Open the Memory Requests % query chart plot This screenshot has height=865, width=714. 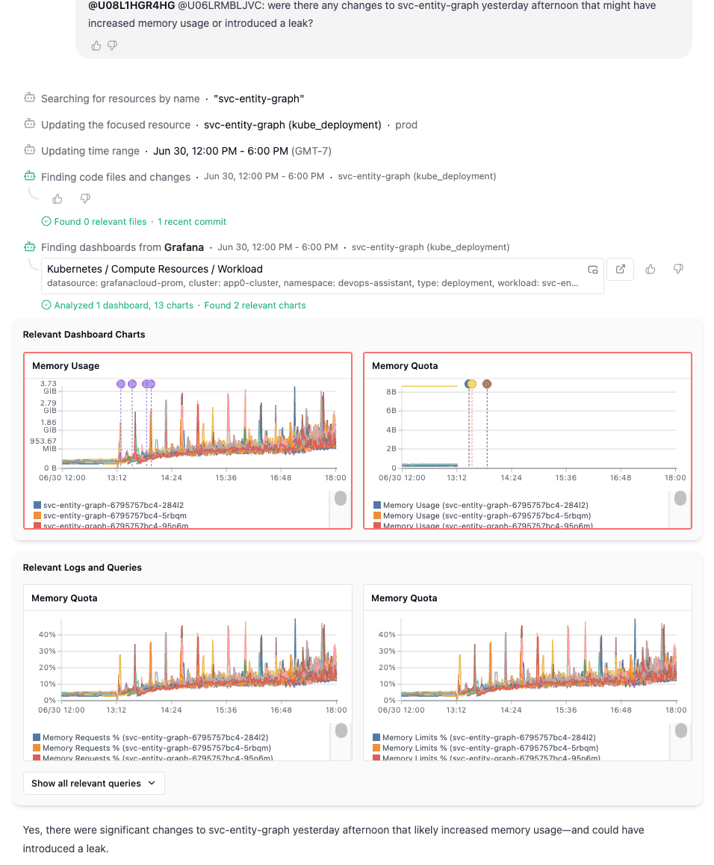click(199, 660)
